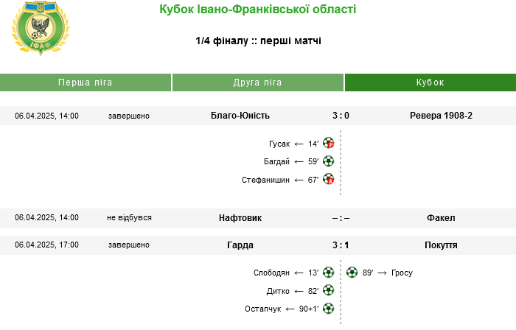
Task: Click goal ball icon by Остапчук 90+1'
Action: [x=329, y=309]
